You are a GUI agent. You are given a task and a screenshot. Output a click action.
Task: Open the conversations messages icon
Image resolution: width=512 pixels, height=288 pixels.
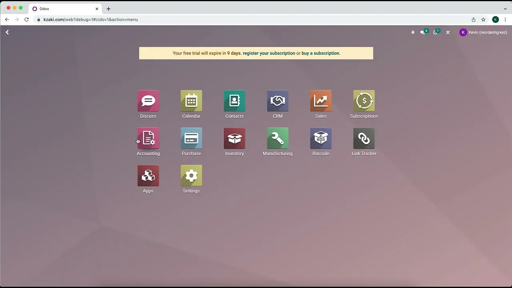point(423,32)
